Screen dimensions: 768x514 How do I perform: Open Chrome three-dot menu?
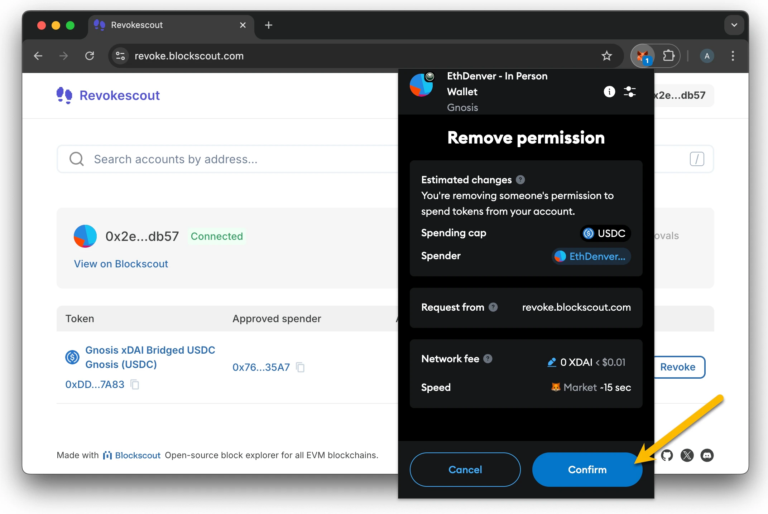[733, 56]
